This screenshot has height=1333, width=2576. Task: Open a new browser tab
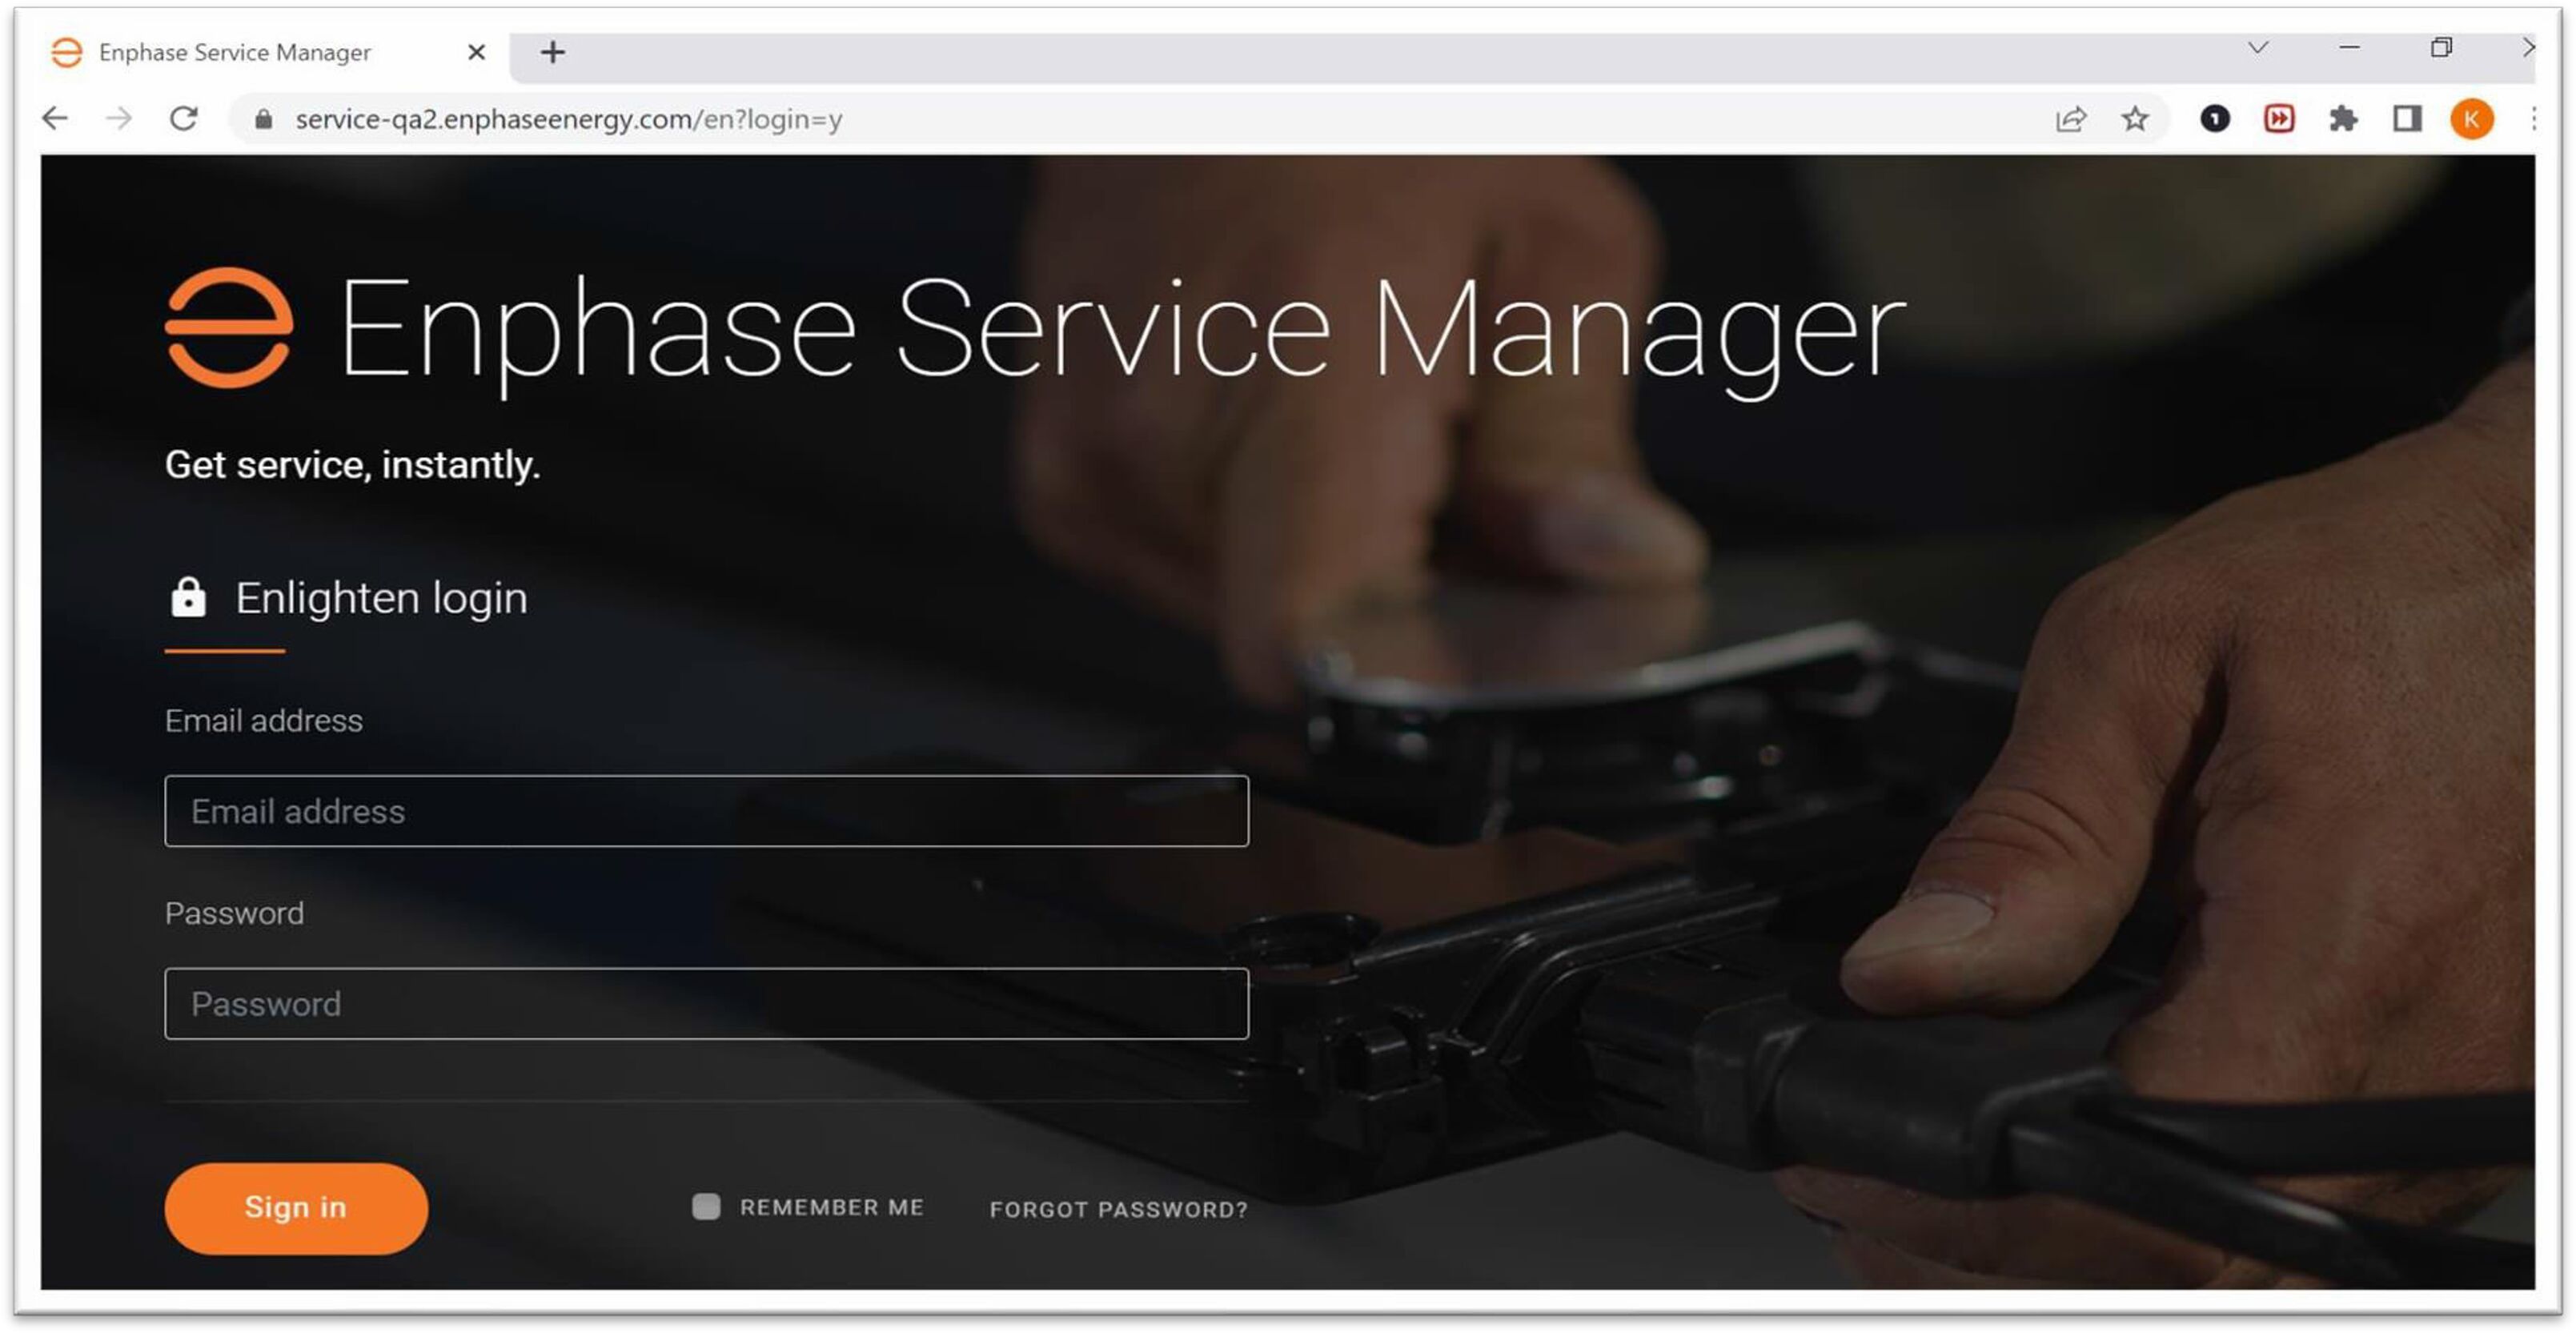point(553,52)
